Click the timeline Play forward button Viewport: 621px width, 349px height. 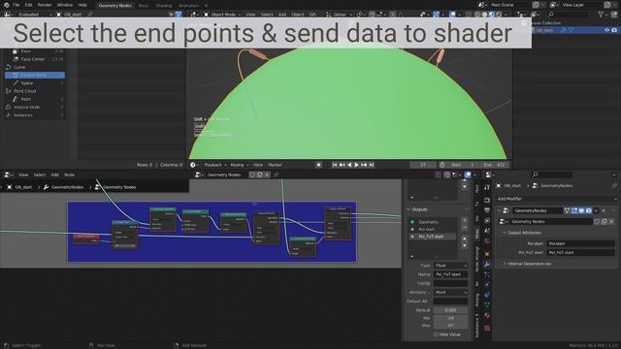[356, 165]
